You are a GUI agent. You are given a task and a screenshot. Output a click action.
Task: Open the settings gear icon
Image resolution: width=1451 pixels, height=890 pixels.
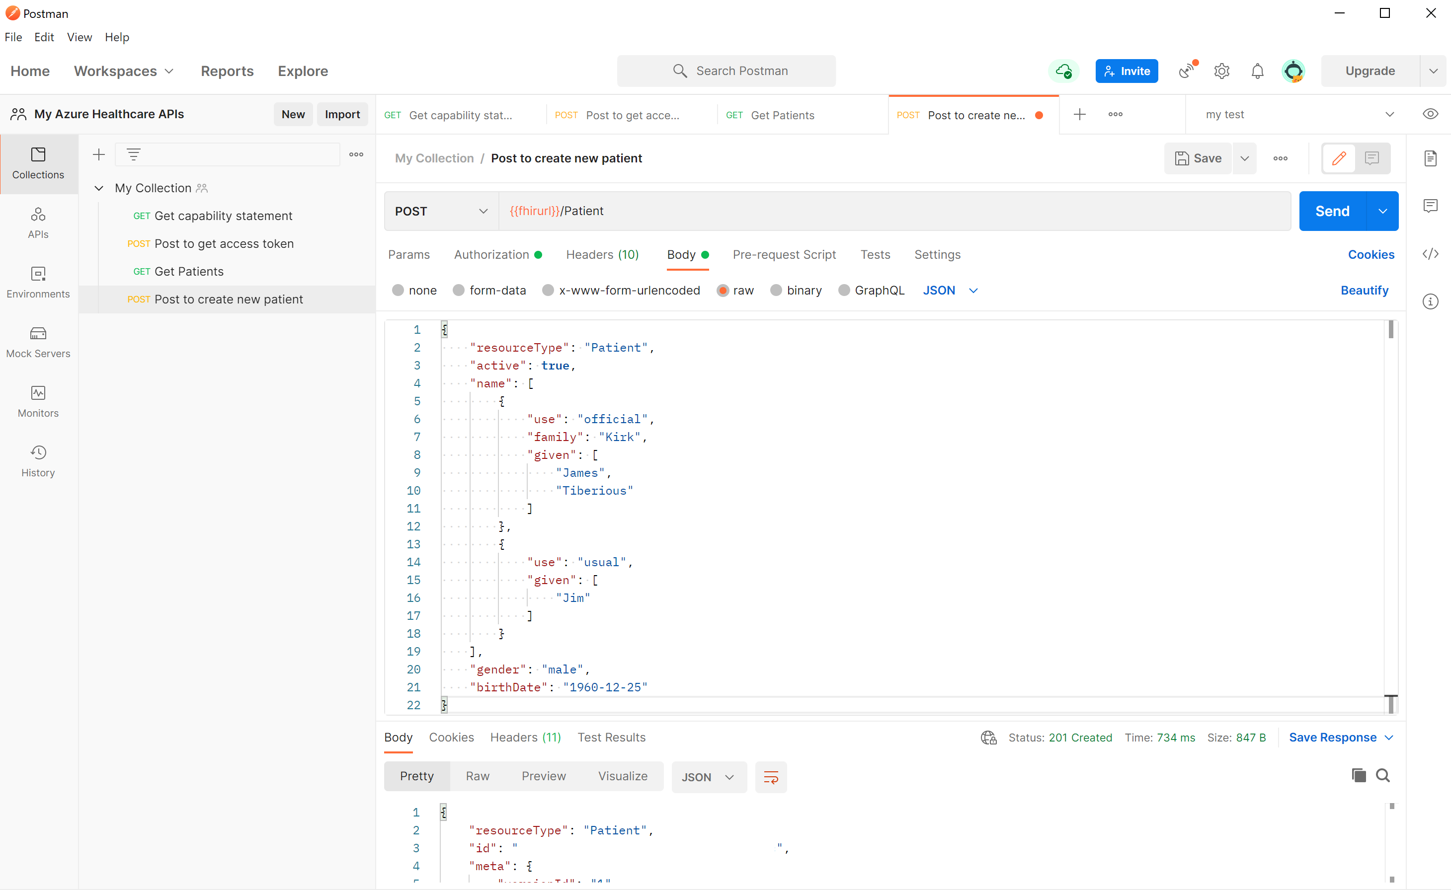1221,71
